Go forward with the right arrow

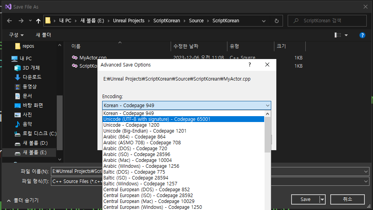coord(21,21)
